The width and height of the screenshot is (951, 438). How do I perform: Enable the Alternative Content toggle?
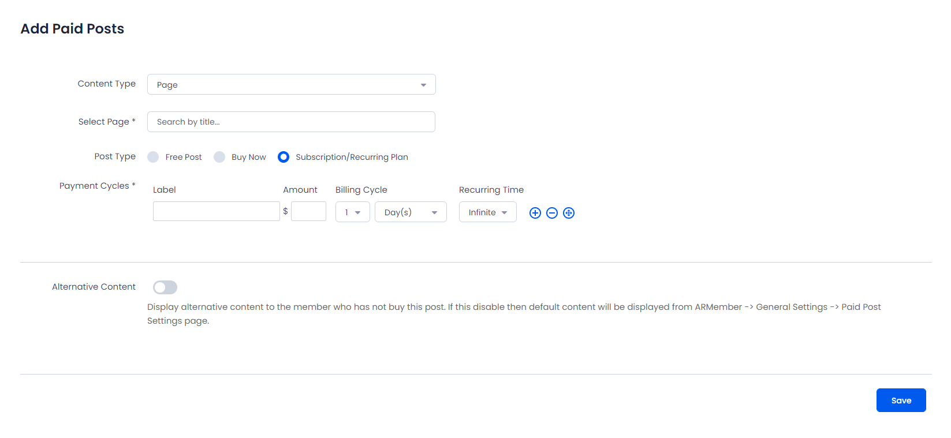click(x=165, y=287)
